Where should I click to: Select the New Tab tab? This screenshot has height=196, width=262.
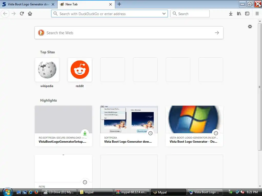[x=86, y=4]
